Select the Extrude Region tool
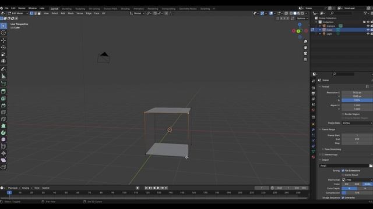 click(3, 91)
